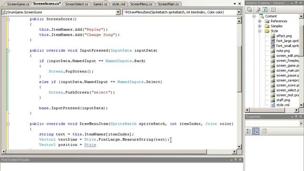Click screen_game.png image file icon

click(x=273, y=66)
